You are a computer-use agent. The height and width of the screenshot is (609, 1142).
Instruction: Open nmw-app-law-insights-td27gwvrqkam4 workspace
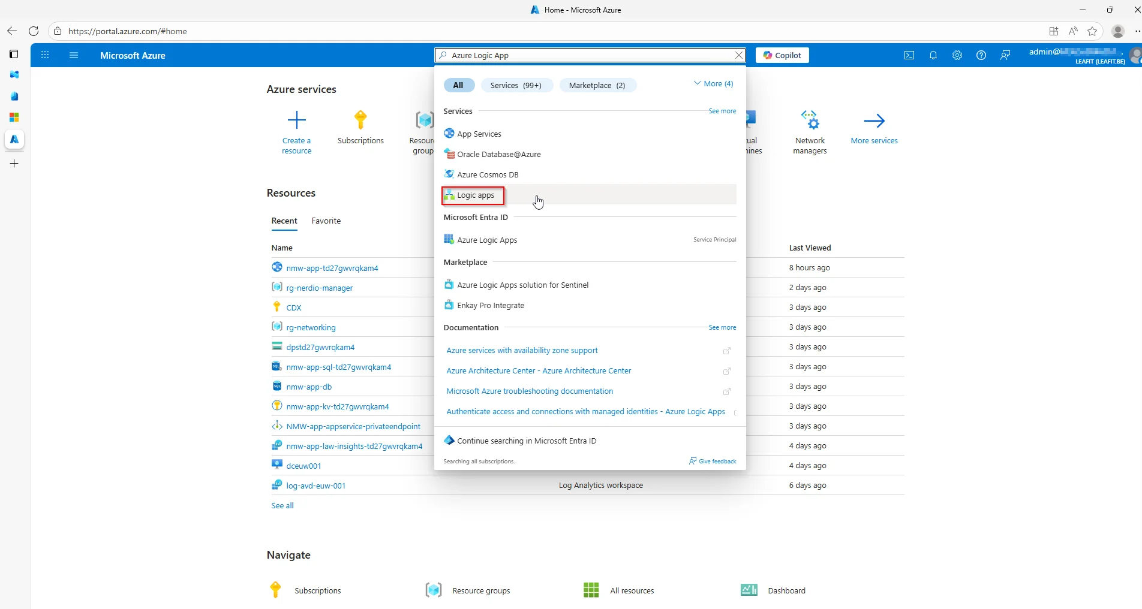click(x=354, y=446)
